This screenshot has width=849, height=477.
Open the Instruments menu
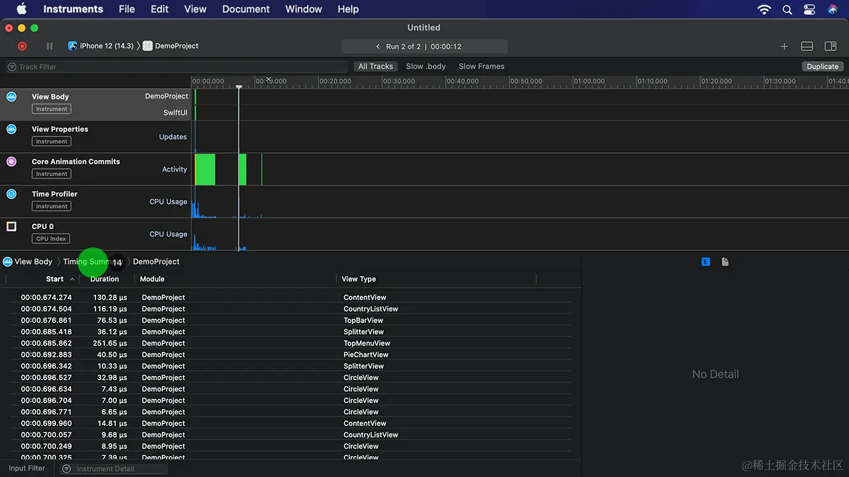[x=73, y=9]
